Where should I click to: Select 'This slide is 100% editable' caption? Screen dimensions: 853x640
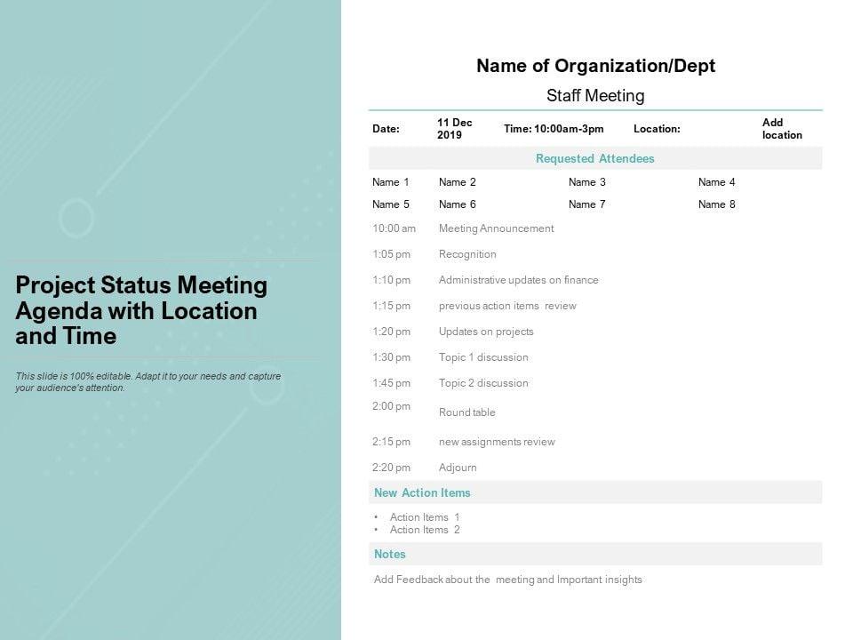[x=148, y=382]
